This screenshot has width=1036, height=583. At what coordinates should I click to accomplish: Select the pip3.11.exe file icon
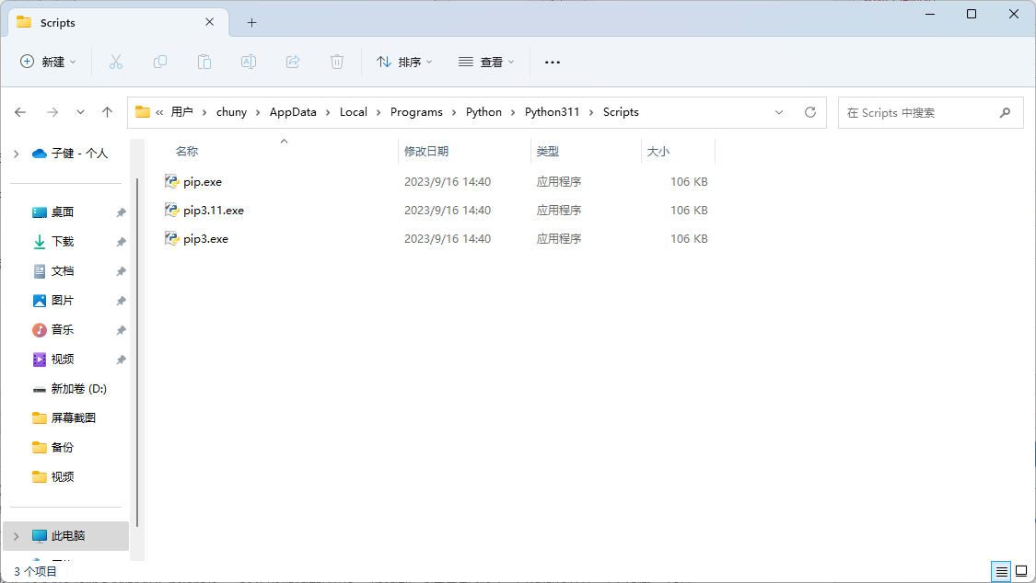pos(172,210)
